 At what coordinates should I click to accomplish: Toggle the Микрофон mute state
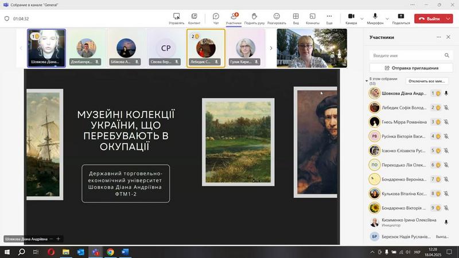click(x=375, y=19)
